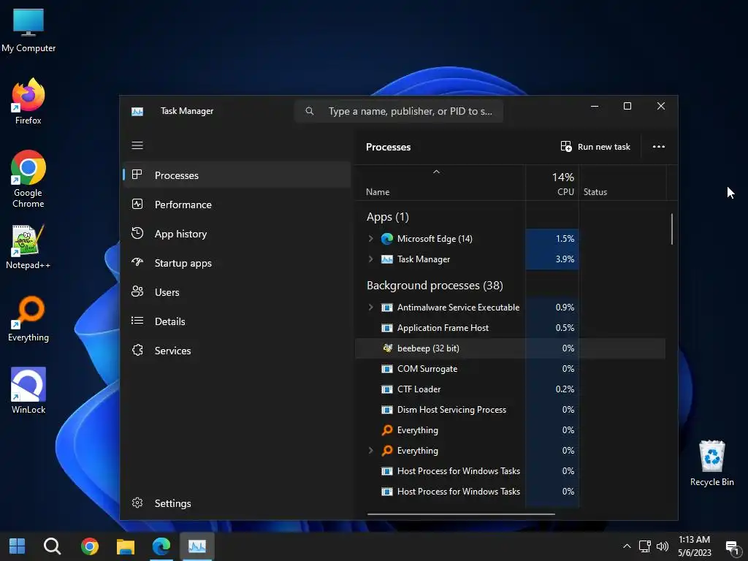
Task: Open the WinLock desktop shortcut
Action: point(28,391)
